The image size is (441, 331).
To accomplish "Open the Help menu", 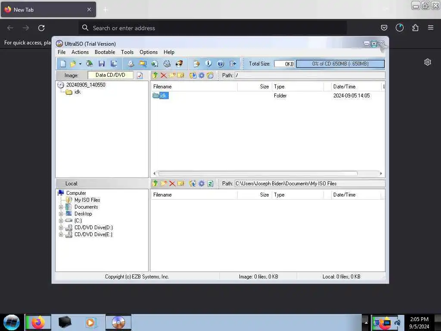I will coord(169,52).
